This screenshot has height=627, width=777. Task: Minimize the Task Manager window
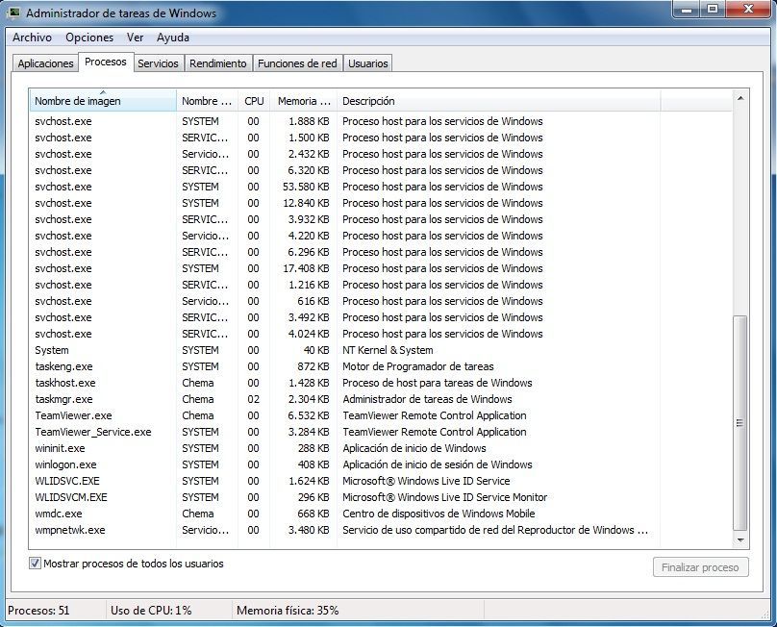pyautogui.click(x=687, y=9)
